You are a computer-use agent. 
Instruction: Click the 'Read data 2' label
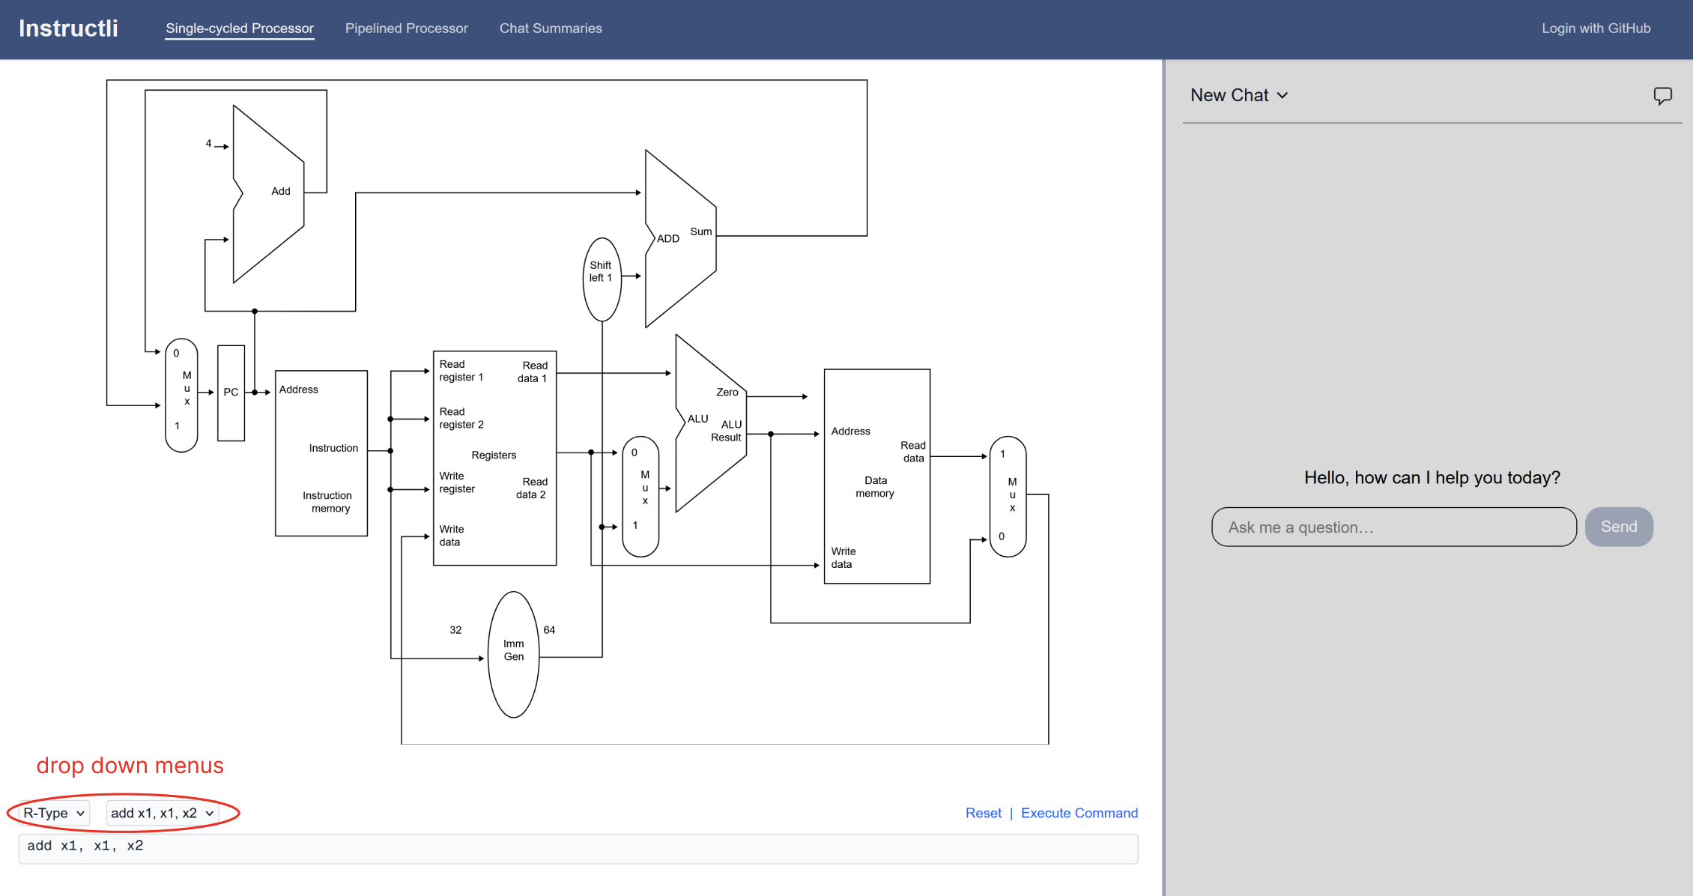click(x=532, y=488)
